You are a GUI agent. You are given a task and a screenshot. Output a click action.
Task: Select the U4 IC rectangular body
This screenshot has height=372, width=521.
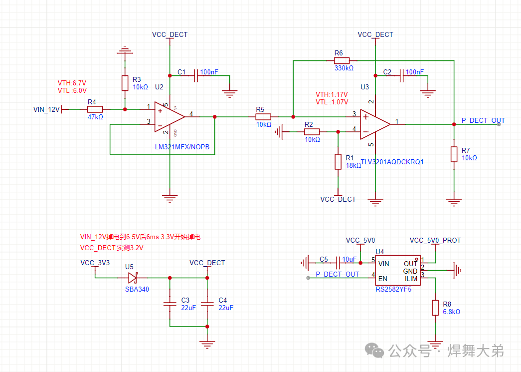(398, 270)
